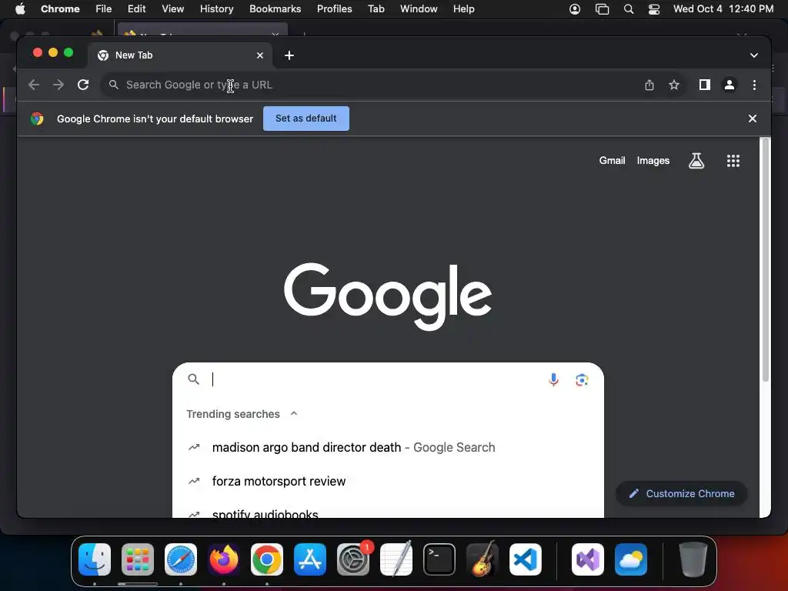Open the Trash in the dock
This screenshot has width=788, height=591.
point(693,559)
